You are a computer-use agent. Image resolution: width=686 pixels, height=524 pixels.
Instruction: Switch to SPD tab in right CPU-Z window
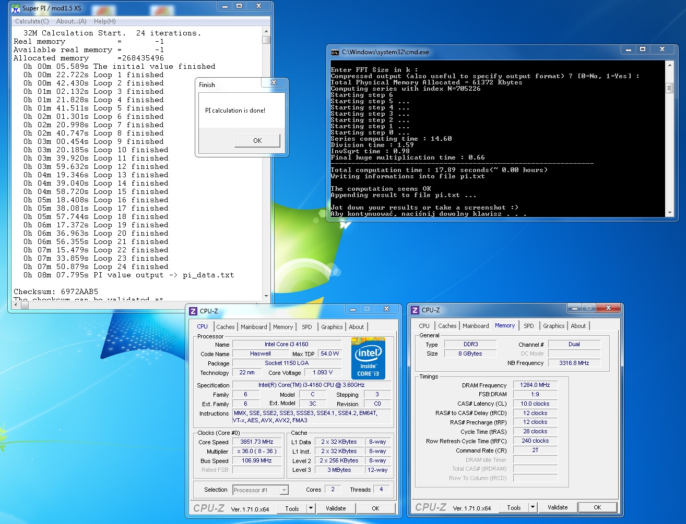[x=529, y=326]
